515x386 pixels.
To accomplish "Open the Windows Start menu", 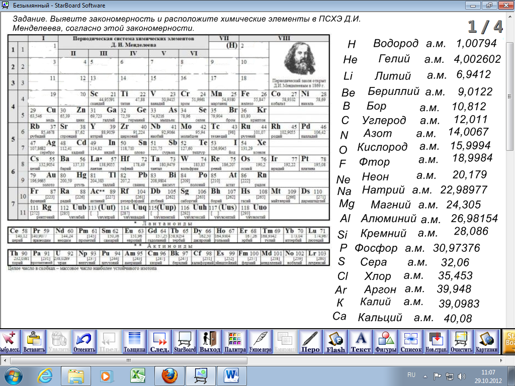I will coord(13,376).
